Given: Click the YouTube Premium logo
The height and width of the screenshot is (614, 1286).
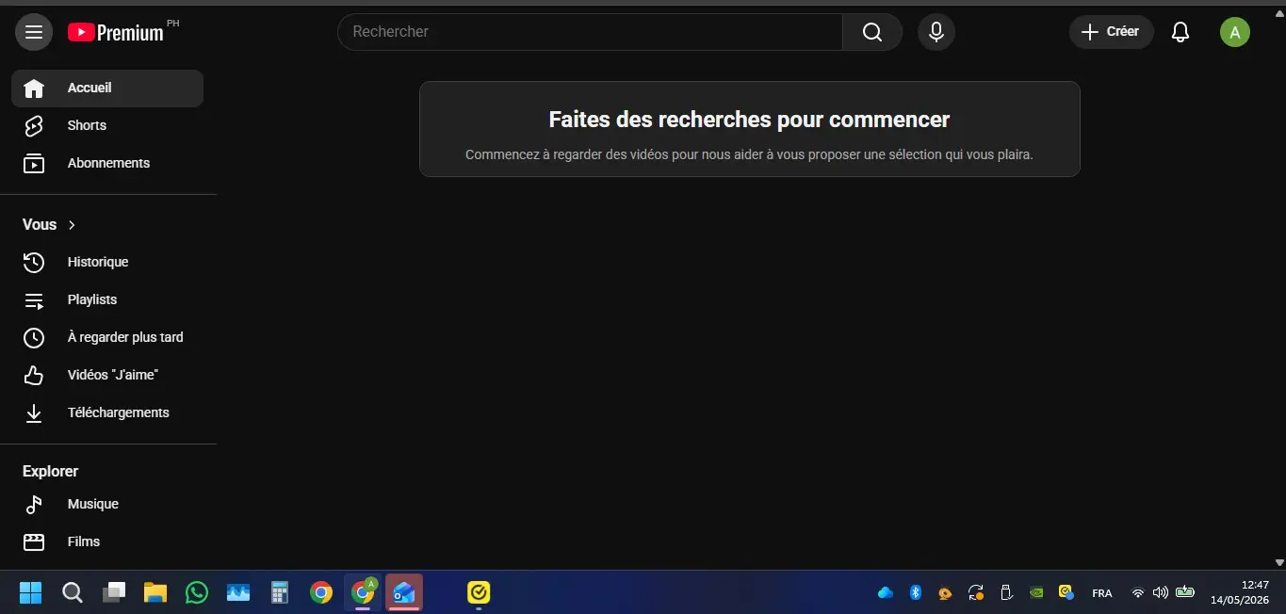Looking at the screenshot, I should pos(116,32).
